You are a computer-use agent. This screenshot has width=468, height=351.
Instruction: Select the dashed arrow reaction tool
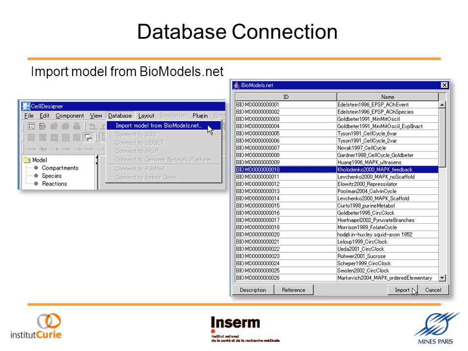point(54,149)
